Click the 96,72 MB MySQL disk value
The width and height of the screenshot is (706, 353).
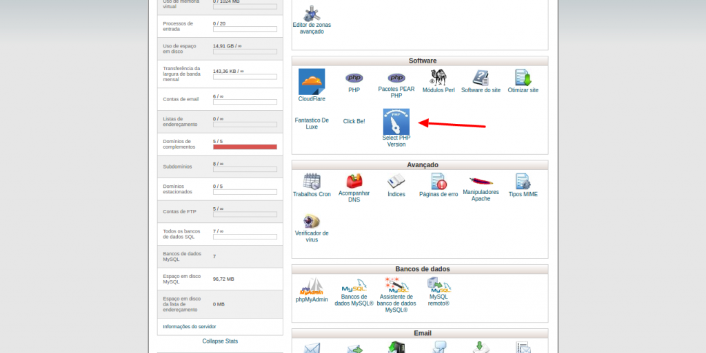coord(223,279)
